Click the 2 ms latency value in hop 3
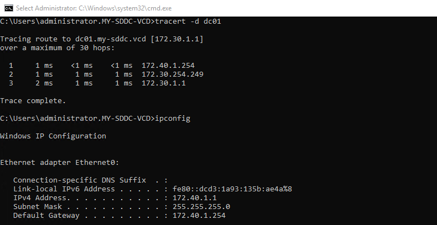Image resolution: width=437 pixels, height=225 pixels. click(44, 83)
